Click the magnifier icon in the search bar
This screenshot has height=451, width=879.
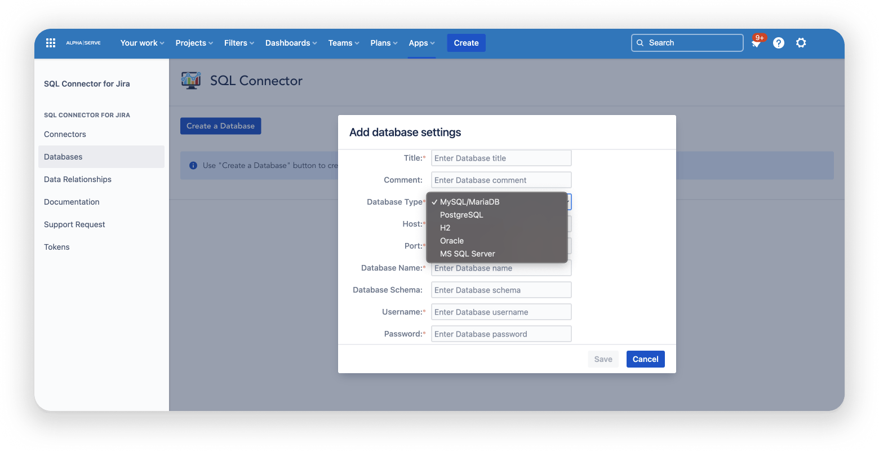point(640,42)
